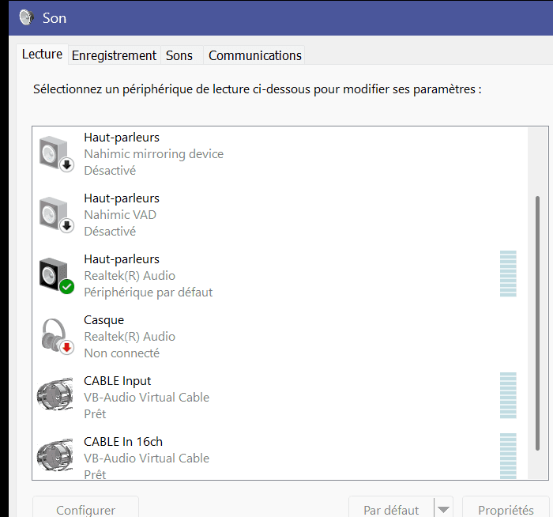Viewport: 553px width, 517px height.
Task: Select the "Nahimic VAD" device text
Action: 120,214
